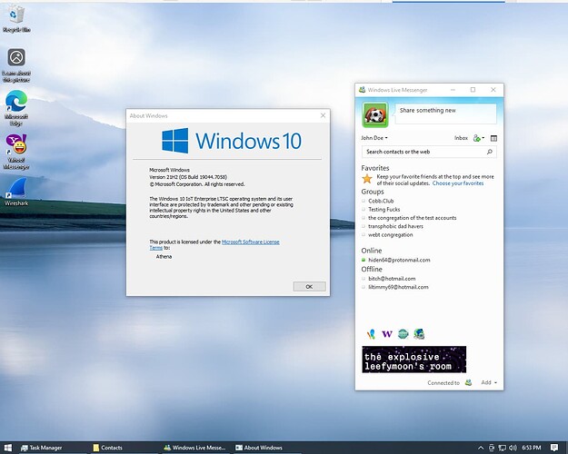Click the network tray icon
The height and width of the screenshot is (454, 568).
click(502, 448)
